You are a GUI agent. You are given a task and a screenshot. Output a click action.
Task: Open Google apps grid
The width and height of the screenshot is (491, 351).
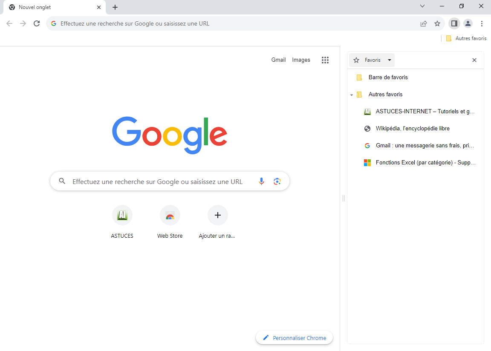click(x=325, y=60)
